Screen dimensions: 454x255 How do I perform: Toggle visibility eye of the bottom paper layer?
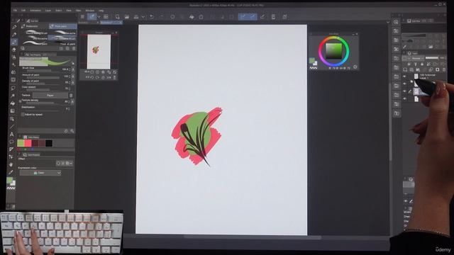click(404, 99)
